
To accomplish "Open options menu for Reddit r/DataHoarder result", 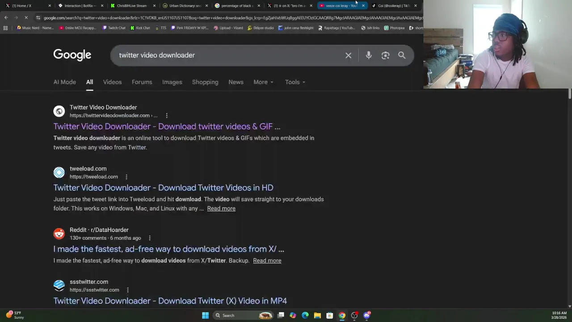I will coord(149,238).
